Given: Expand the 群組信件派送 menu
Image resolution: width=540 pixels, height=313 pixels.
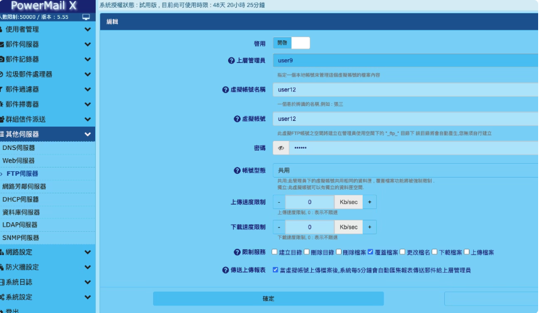Looking at the screenshot, I should pyautogui.click(x=47, y=119).
